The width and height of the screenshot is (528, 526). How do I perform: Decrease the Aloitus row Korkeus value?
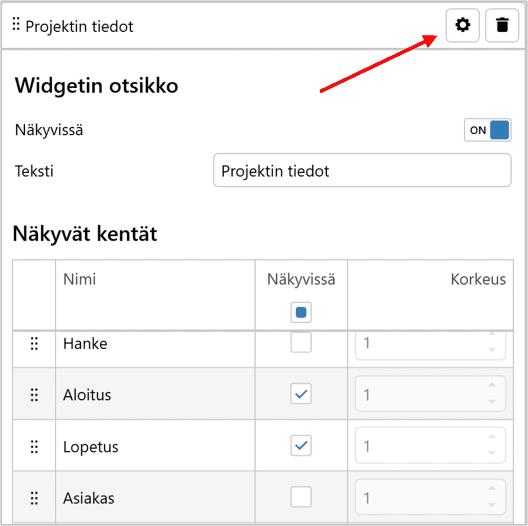pyautogui.click(x=492, y=402)
